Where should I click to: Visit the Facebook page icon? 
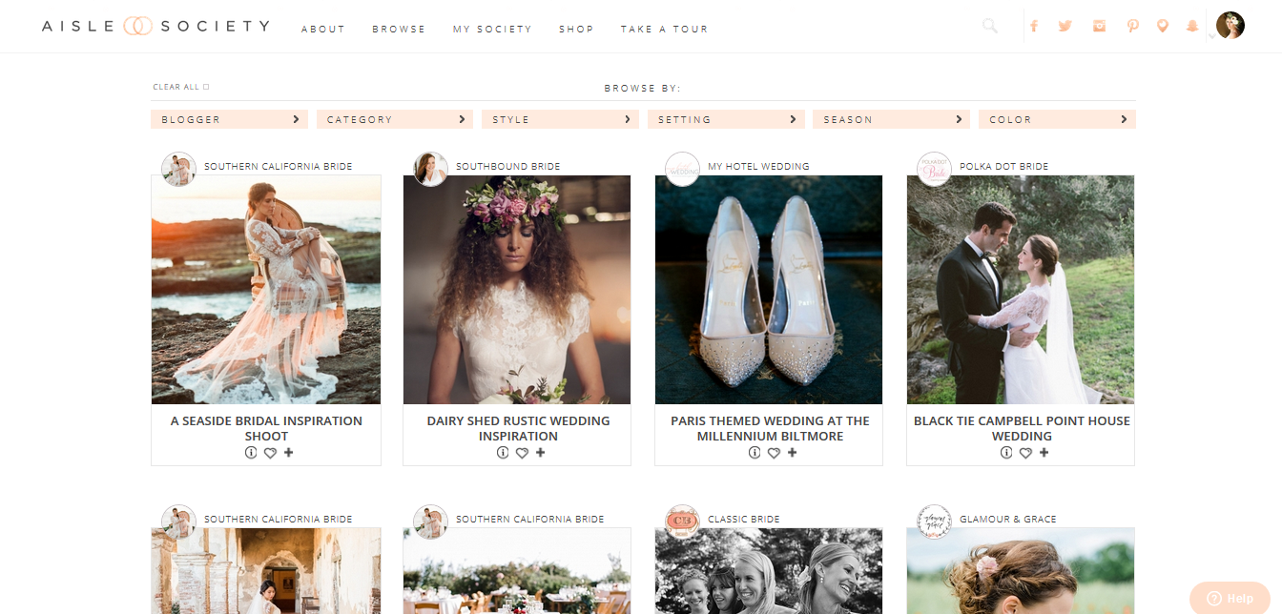click(1033, 27)
